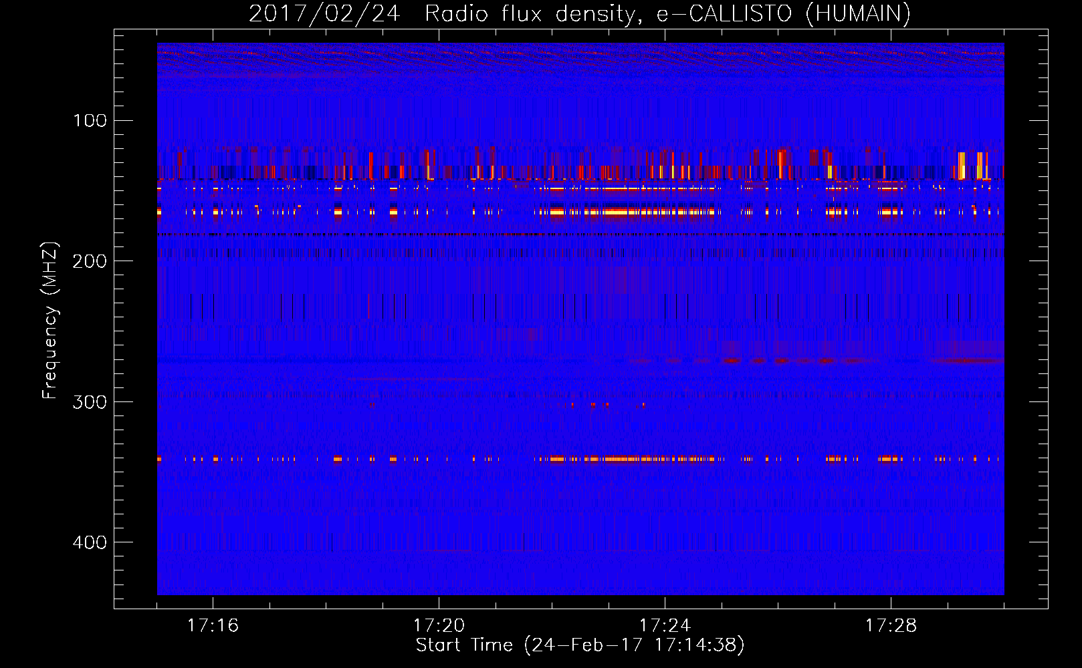Select the Frequency (MHZ) axis label
1082x668 pixels.
point(50,320)
